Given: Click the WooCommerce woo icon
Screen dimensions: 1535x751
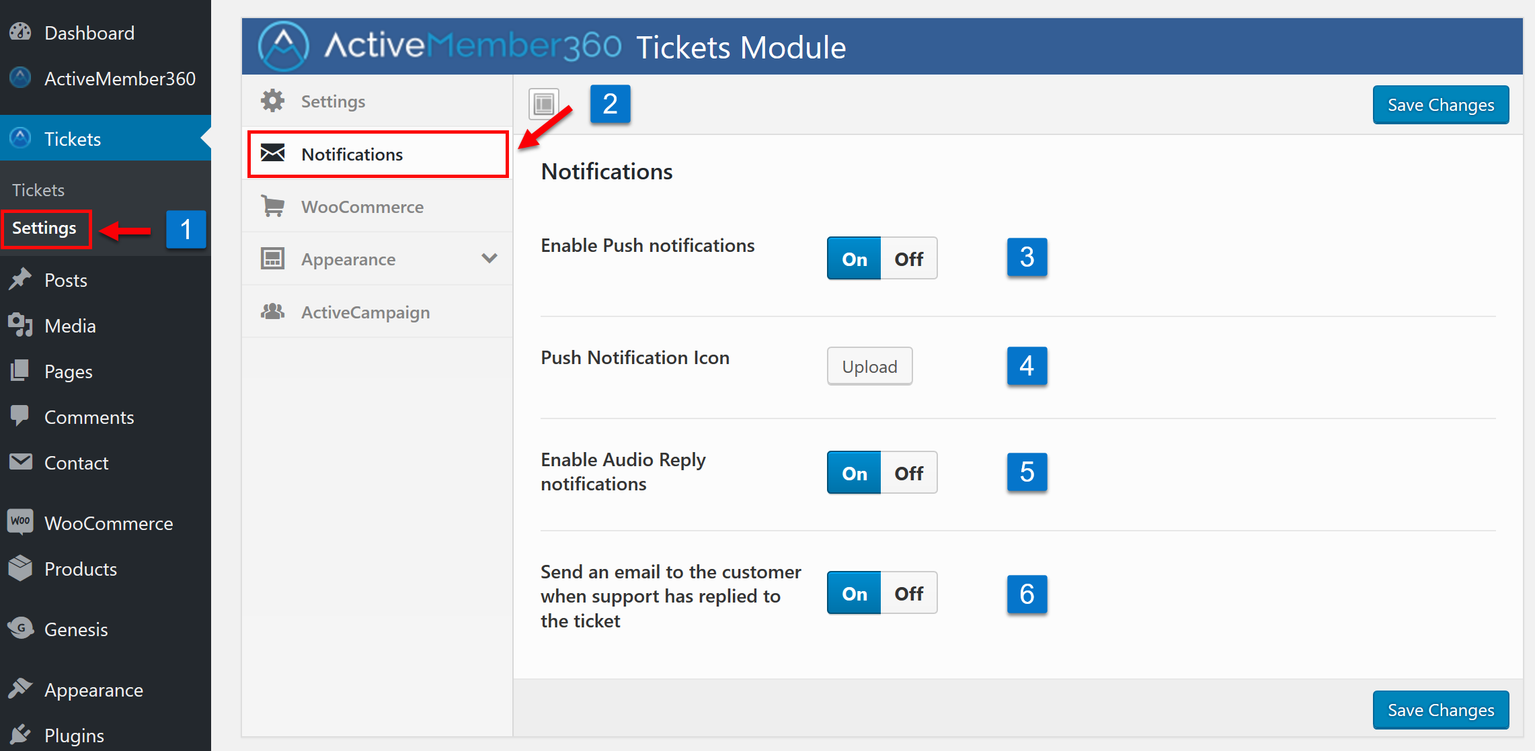Looking at the screenshot, I should [20, 521].
